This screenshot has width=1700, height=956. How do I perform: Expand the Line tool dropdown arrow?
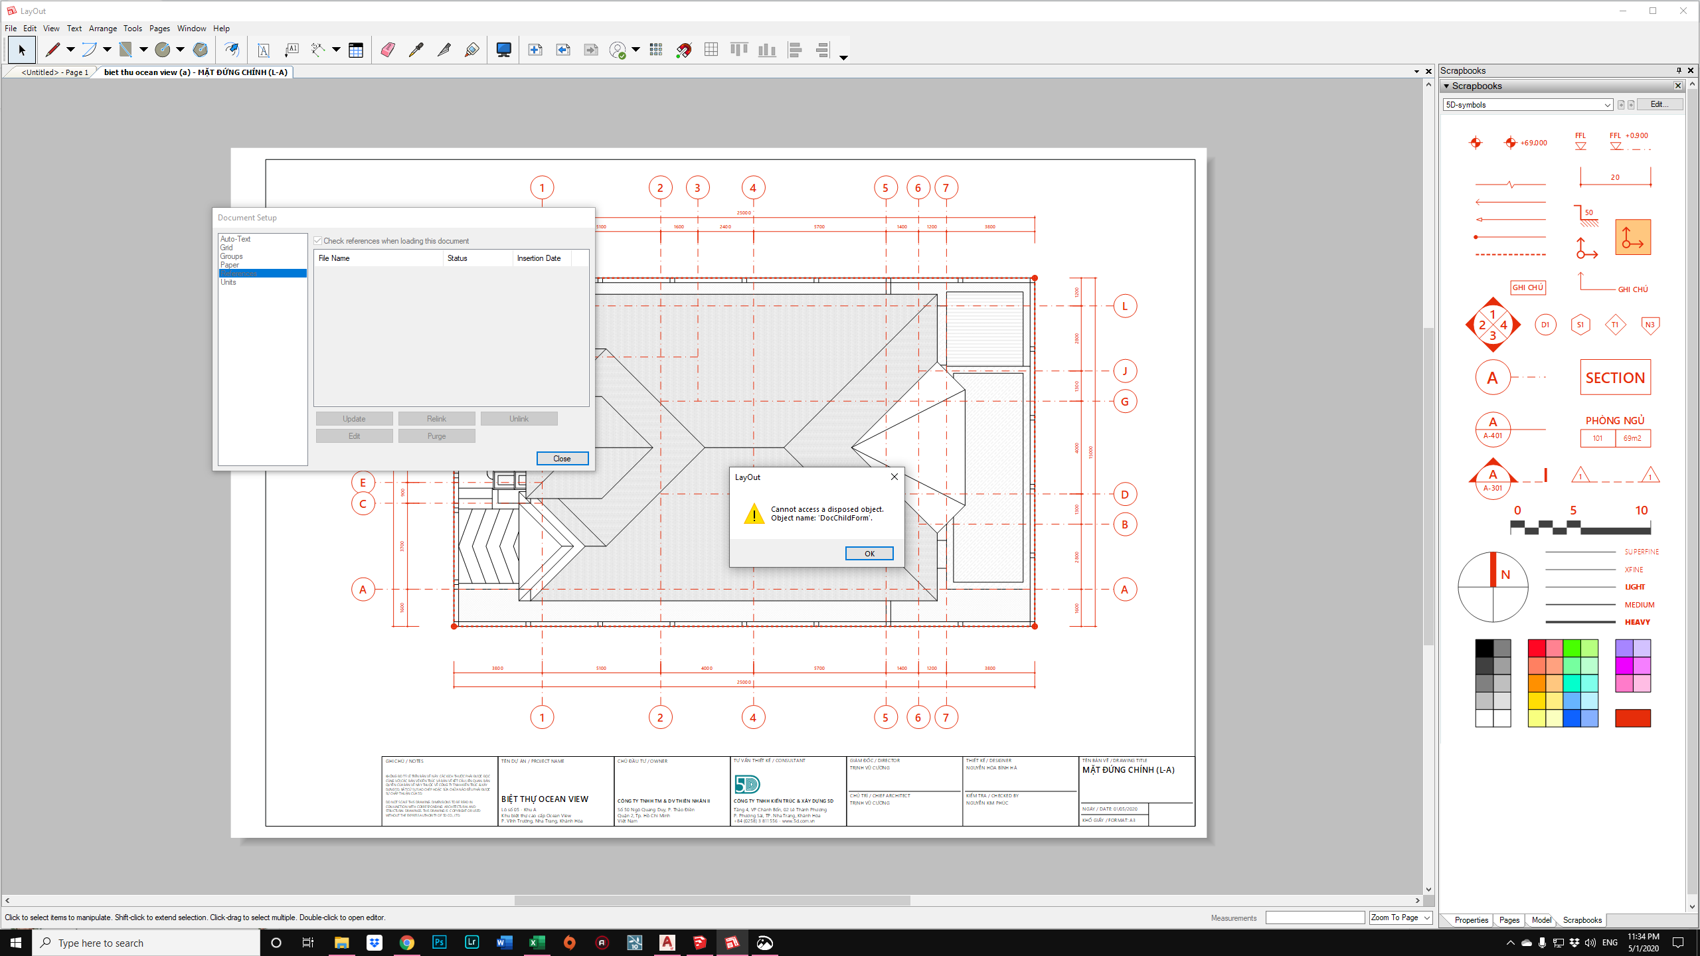pyautogui.click(x=70, y=50)
